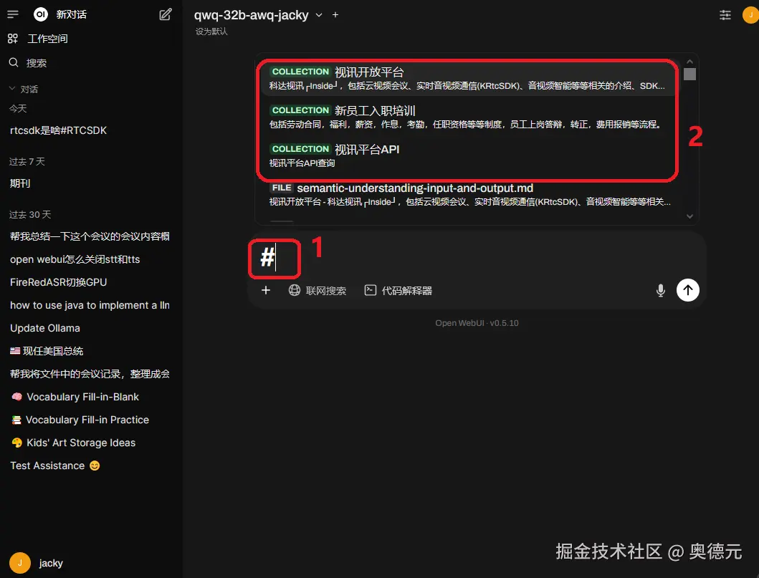Open the top-right user avatar menu
This screenshot has width=759, height=578.
click(x=751, y=15)
